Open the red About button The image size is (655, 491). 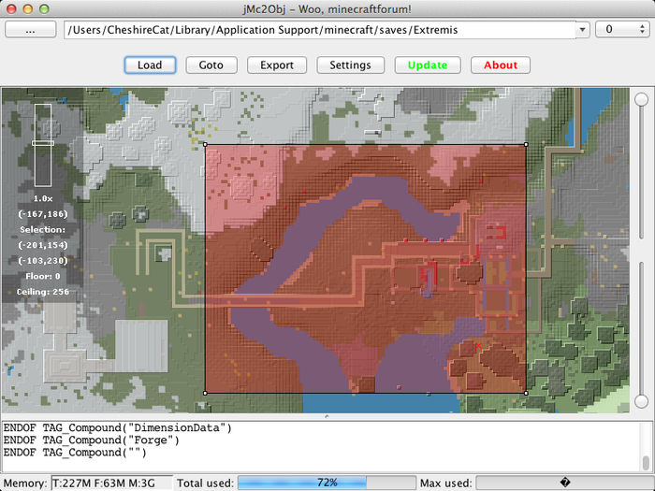pos(501,65)
